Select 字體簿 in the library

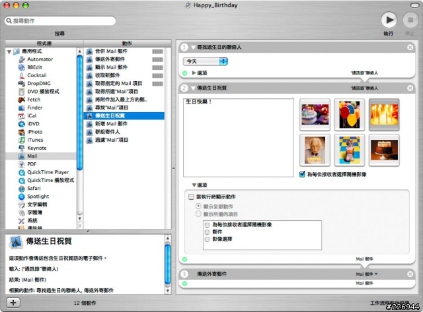(x=34, y=212)
